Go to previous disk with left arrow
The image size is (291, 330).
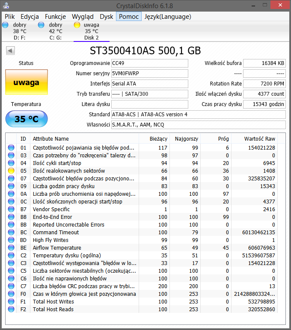(x=10, y=50)
